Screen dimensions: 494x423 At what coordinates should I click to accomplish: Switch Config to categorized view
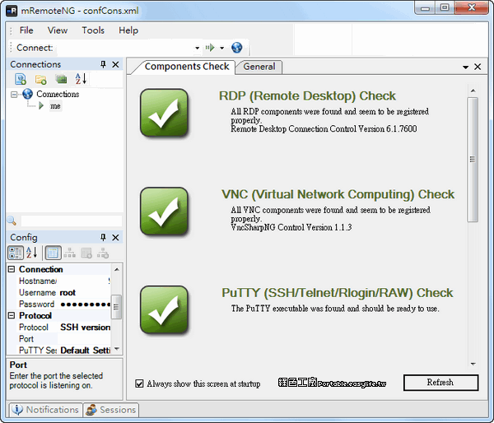[x=16, y=253]
